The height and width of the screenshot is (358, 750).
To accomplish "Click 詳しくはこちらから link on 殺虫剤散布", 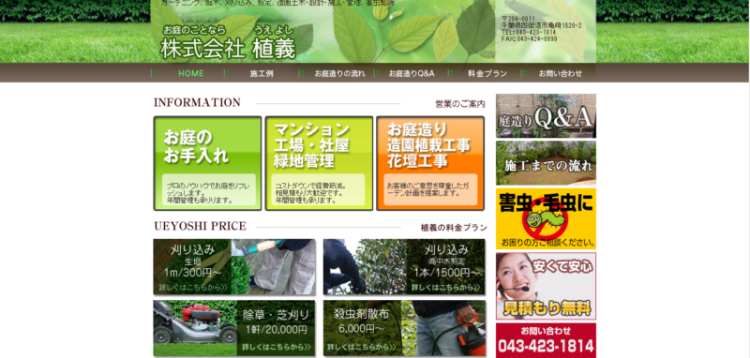I will click(362, 347).
